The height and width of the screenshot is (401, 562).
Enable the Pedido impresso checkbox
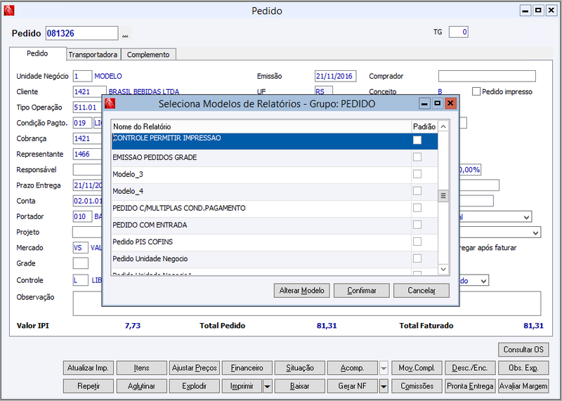pos(476,91)
